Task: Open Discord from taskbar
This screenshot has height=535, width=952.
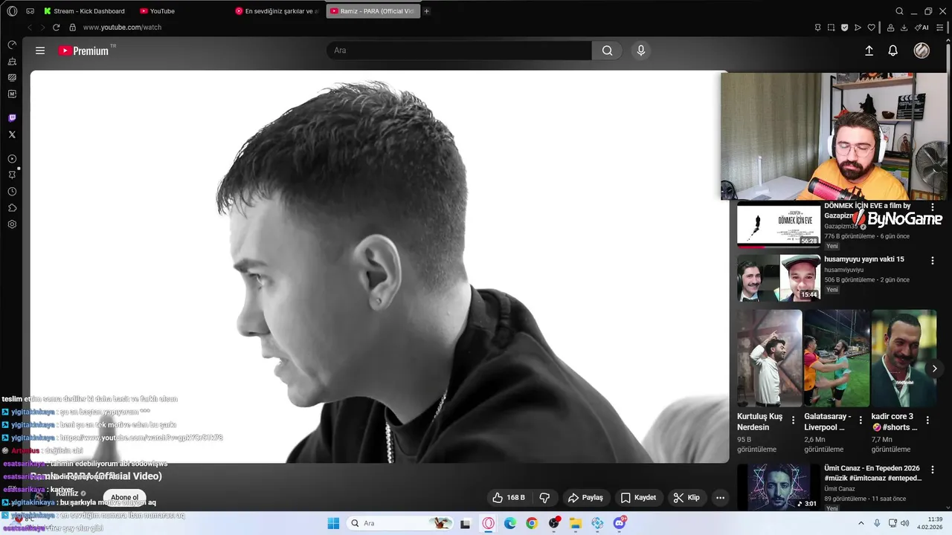Action: click(x=620, y=523)
